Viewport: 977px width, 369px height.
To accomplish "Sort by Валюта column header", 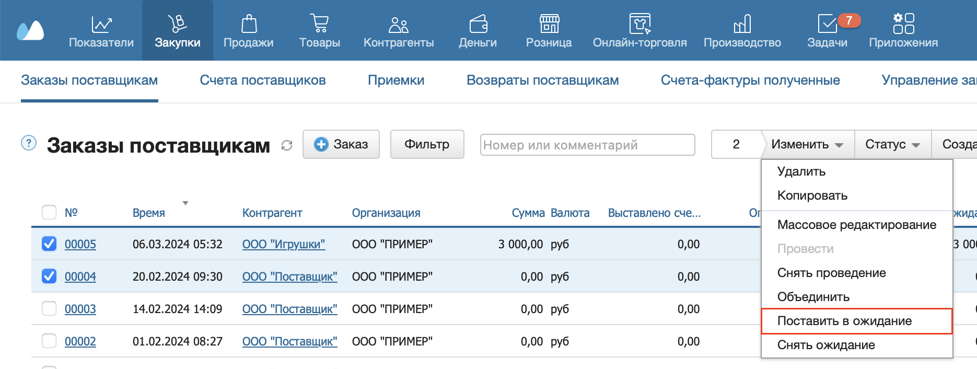I will [570, 213].
